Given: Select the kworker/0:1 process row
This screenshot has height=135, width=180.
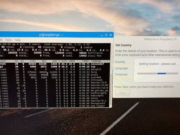Looking at the screenshot, I should point(55,101).
